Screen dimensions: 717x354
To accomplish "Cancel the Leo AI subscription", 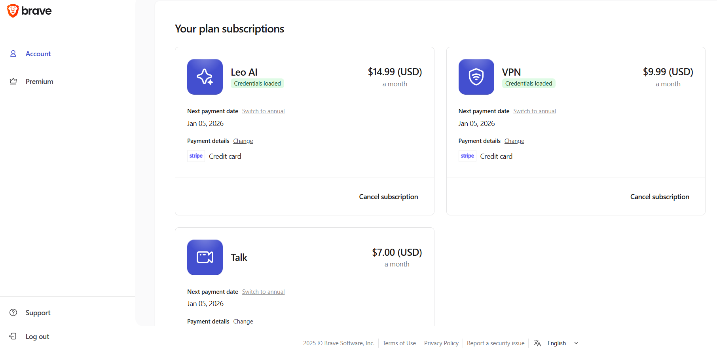I will [388, 197].
